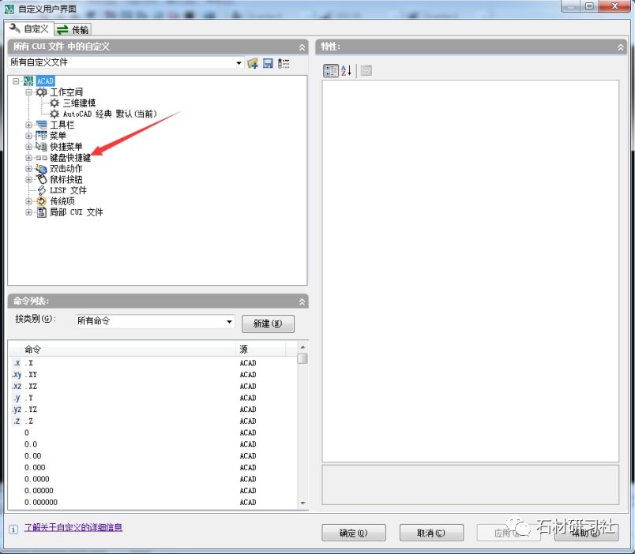Screen dimensions: 635x554
Task: Click the 取消(C) button
Action: [x=431, y=533]
